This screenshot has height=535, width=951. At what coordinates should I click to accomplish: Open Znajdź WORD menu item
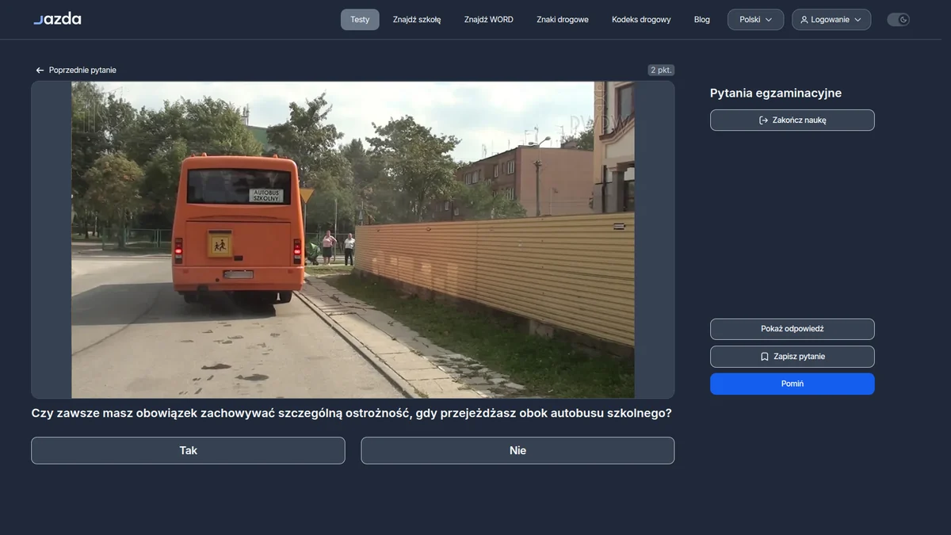(x=489, y=20)
